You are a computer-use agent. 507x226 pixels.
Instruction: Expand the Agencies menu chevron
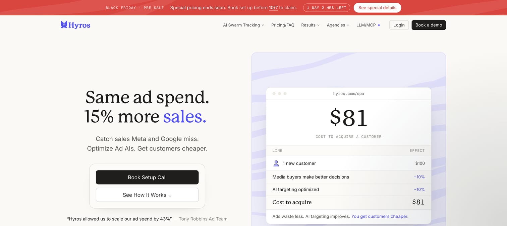(348, 25)
